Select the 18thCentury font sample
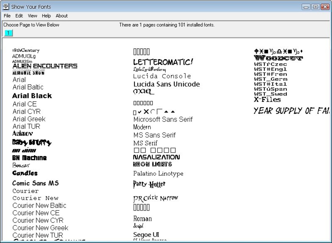 [26, 50]
